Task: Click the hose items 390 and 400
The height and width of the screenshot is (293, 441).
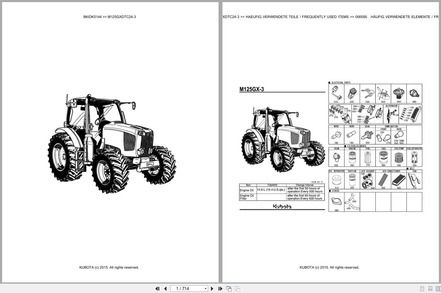Action: point(352,202)
